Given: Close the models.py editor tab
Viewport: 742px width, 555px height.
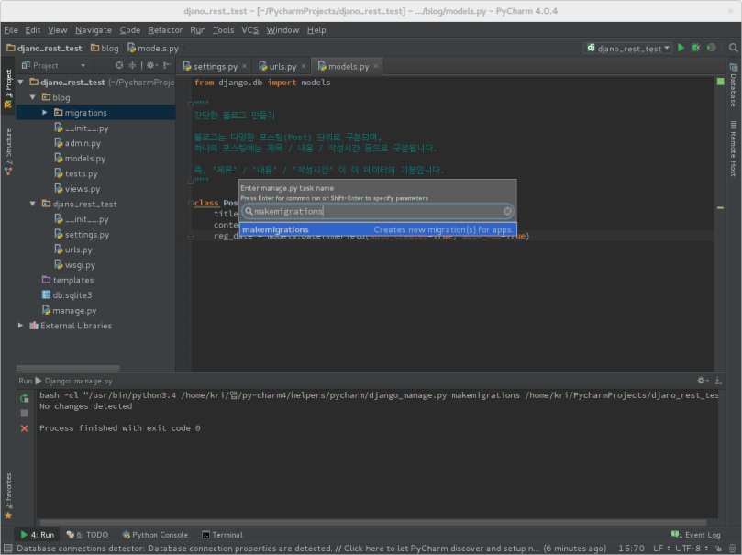Looking at the screenshot, I should pyautogui.click(x=376, y=66).
